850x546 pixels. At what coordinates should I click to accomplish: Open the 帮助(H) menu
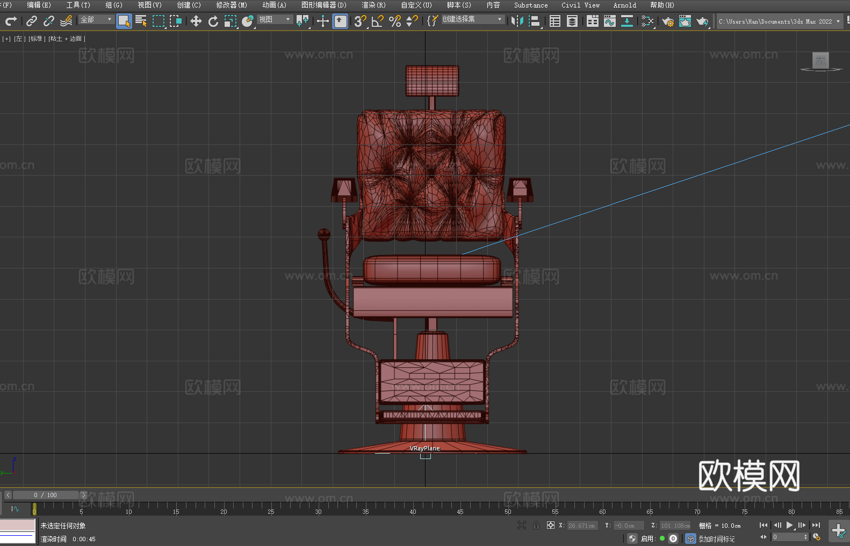[662, 5]
